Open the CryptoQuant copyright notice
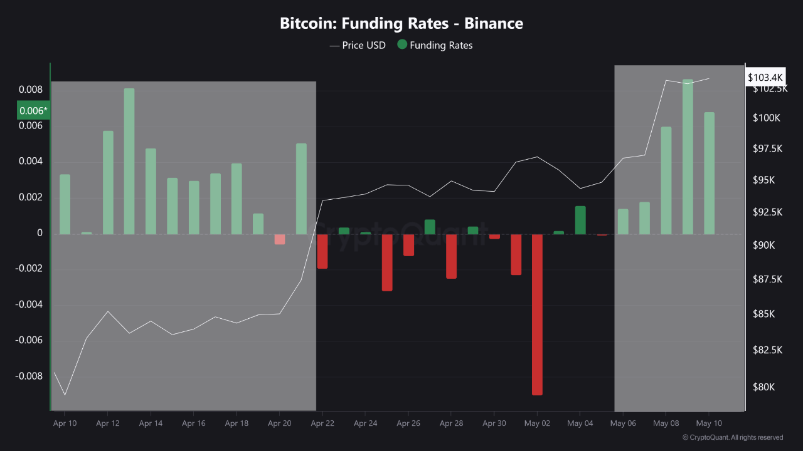 coord(733,437)
